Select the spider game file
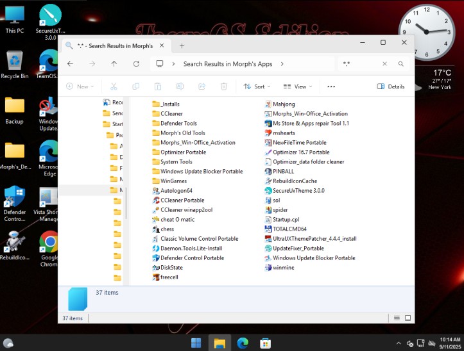Viewport: 464px width, 351px height. point(277,210)
